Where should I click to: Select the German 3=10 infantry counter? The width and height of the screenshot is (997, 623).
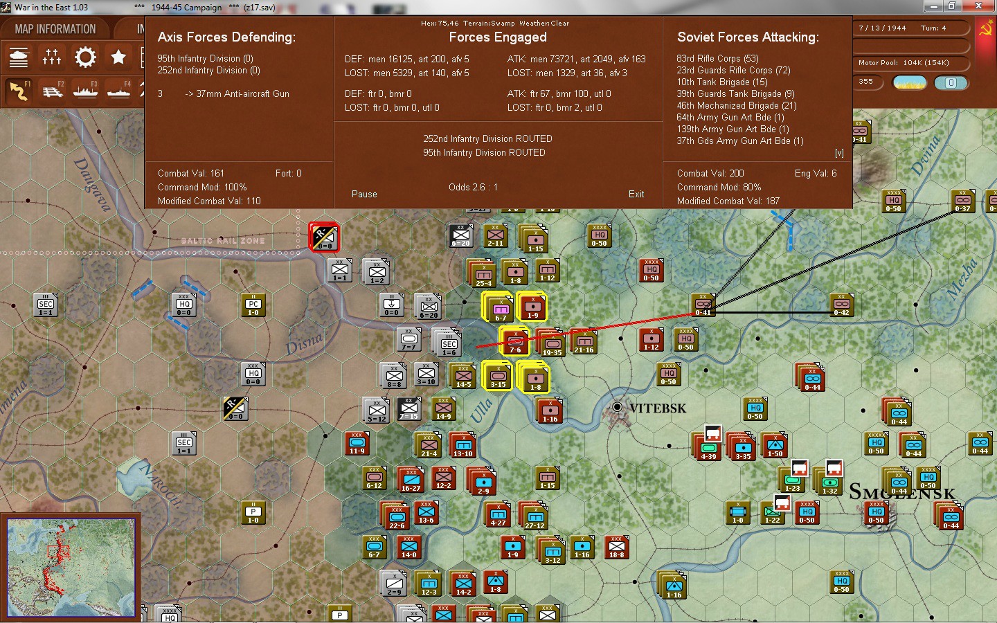click(x=426, y=374)
